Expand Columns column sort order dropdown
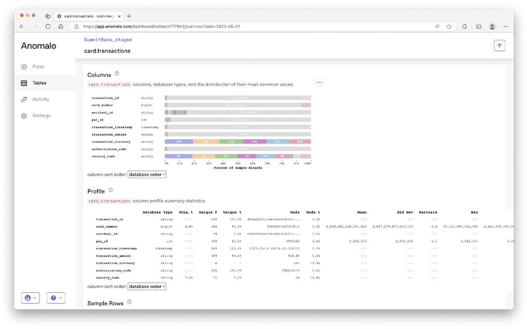 (x=147, y=174)
